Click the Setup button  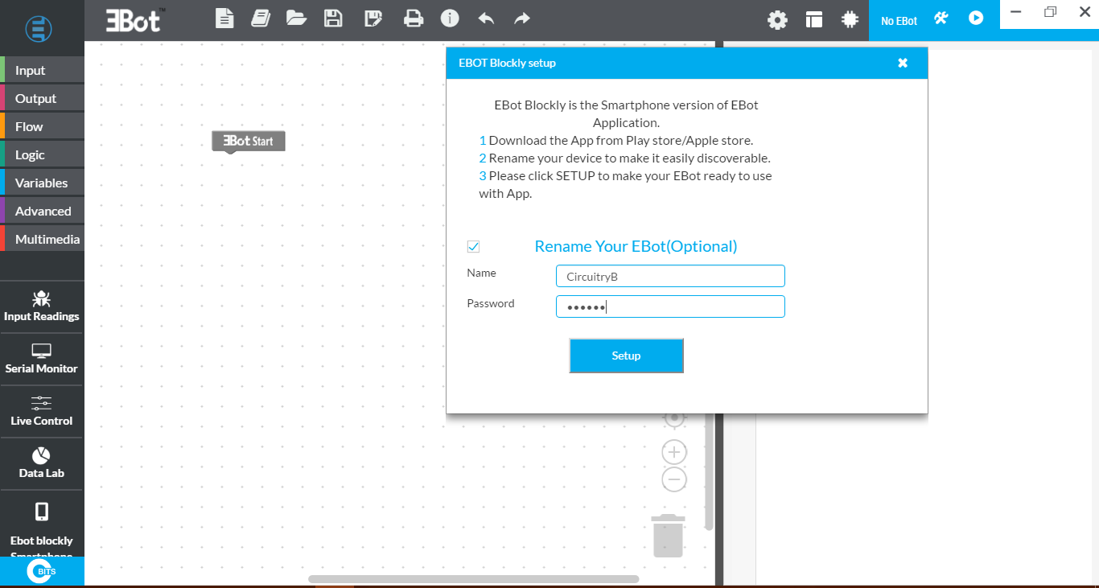click(x=626, y=356)
